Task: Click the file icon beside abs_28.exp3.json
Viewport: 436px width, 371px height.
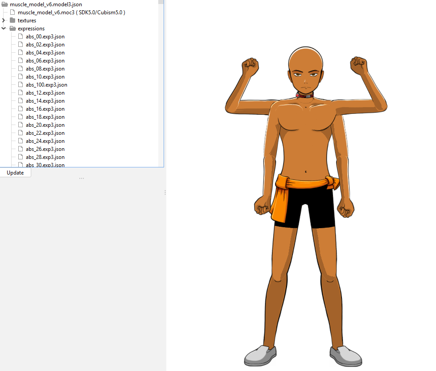Action: (21, 157)
